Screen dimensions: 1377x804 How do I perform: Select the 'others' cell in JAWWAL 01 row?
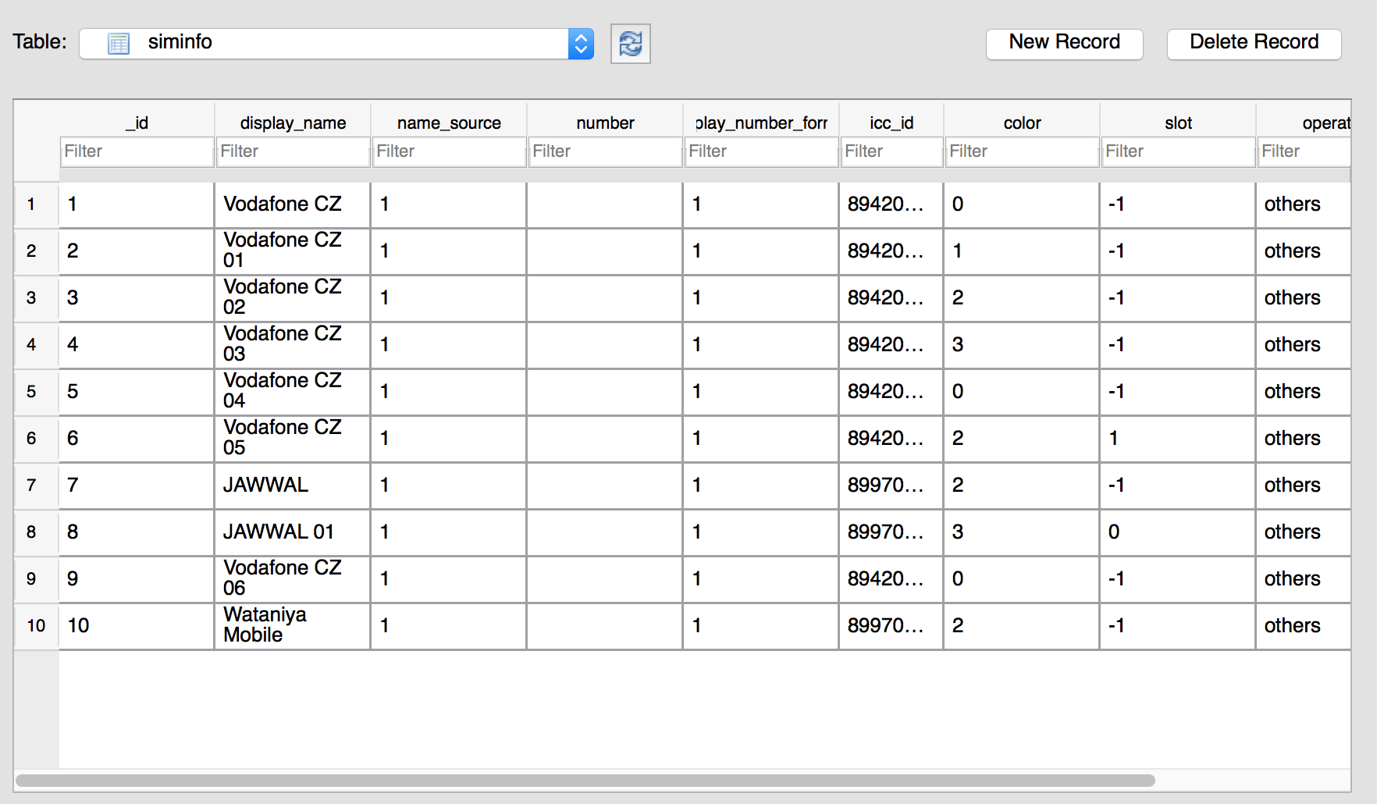pyautogui.click(x=1304, y=532)
